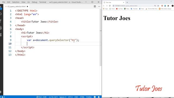174x98 pixels.
Task: Click the Live Server Port : 5500 status
Action: click(42, 97)
